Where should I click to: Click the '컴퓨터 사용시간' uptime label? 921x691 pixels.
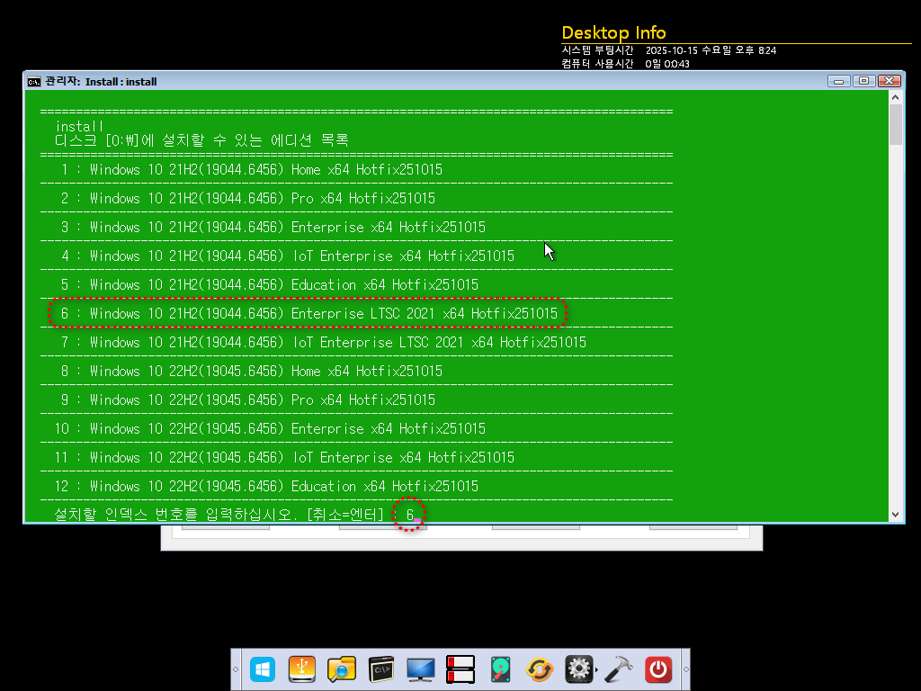(x=597, y=64)
